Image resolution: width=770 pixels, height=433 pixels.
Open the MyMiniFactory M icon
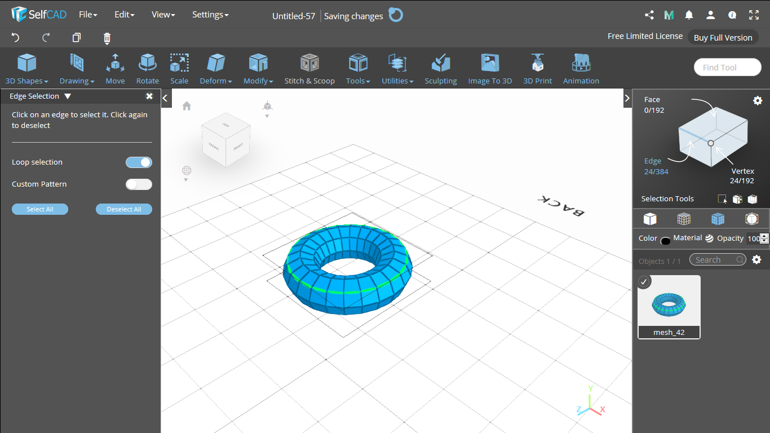pos(669,15)
